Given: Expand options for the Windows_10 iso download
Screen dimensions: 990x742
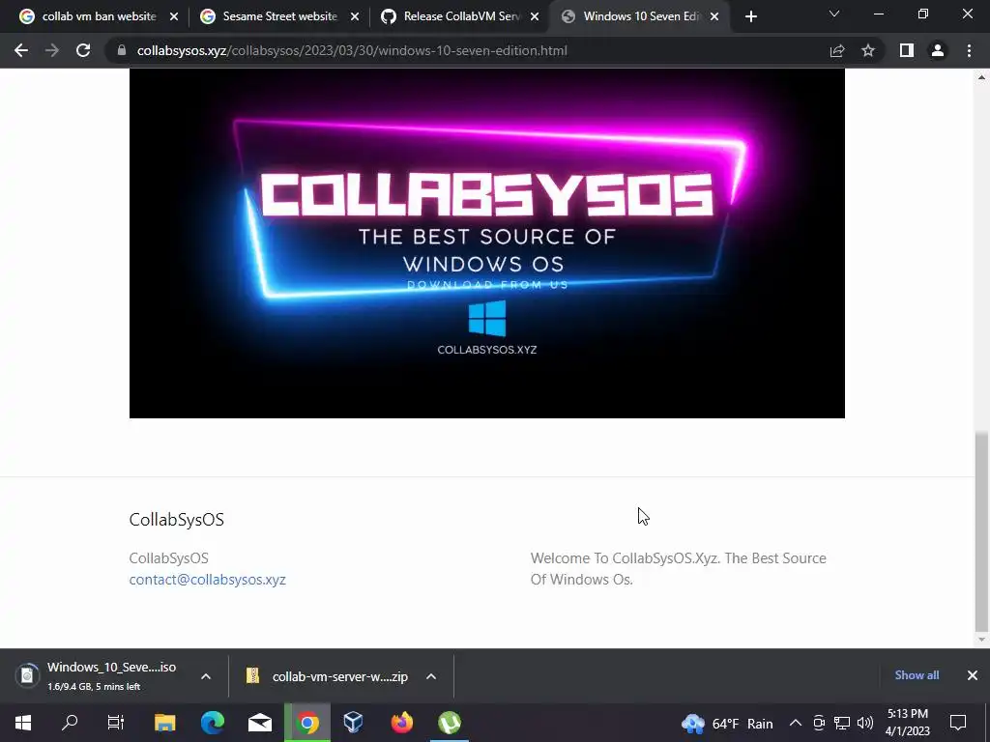Looking at the screenshot, I should point(206,676).
